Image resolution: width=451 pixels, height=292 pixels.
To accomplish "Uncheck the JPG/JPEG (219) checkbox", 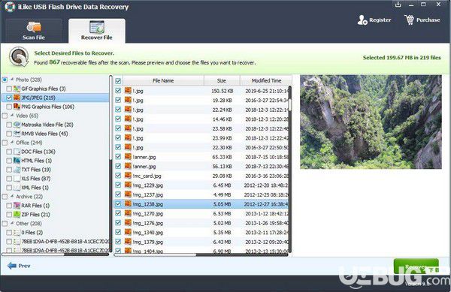I will pyautogui.click(x=9, y=98).
